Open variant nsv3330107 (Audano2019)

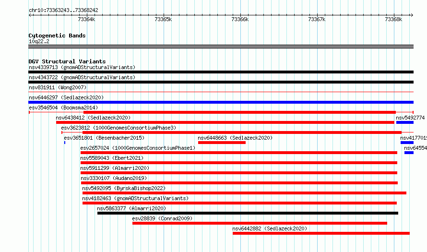click(x=114, y=178)
